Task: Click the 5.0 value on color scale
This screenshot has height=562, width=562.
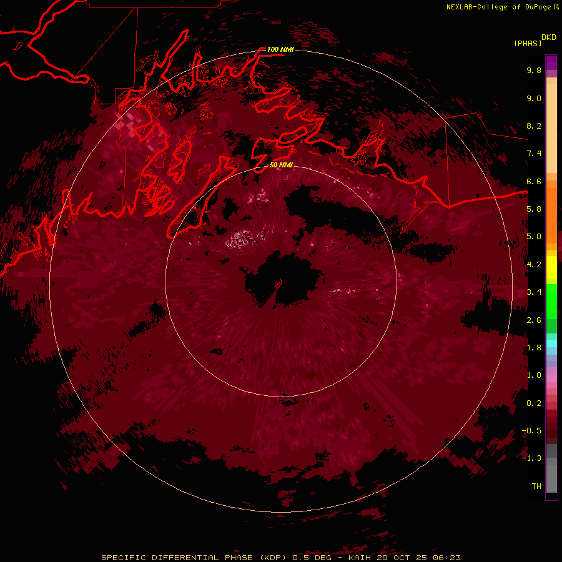Action: pyautogui.click(x=534, y=237)
